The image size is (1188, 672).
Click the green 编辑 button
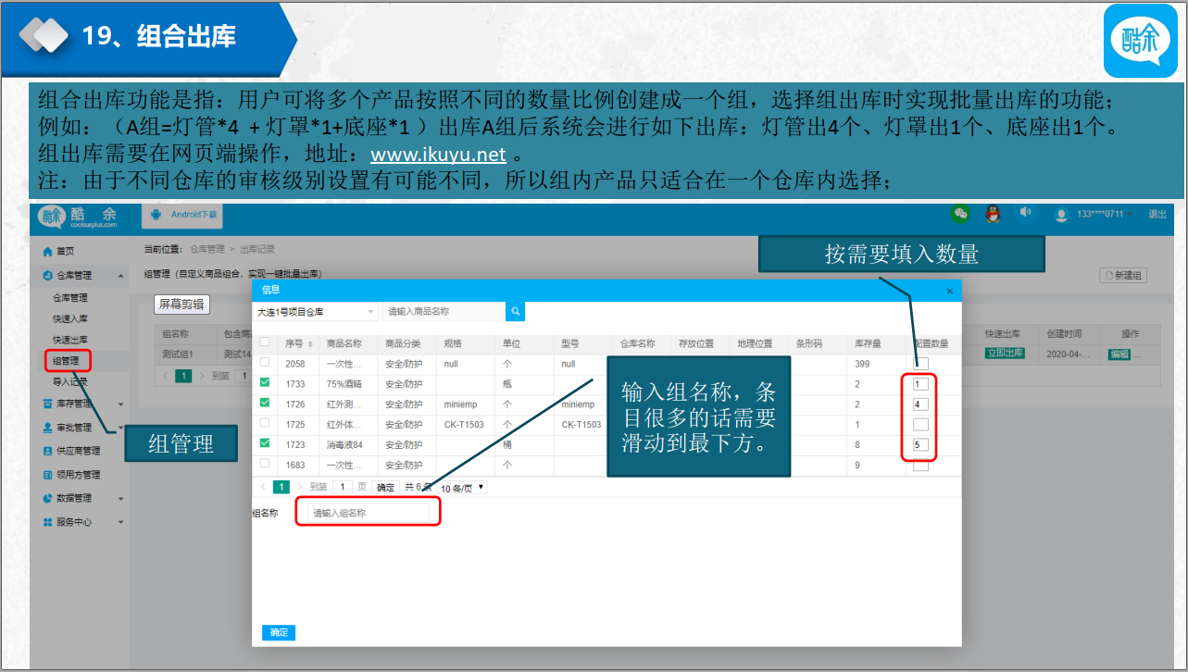(1119, 354)
